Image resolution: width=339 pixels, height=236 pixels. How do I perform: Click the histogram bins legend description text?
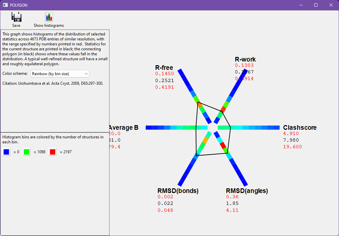coord(53,139)
